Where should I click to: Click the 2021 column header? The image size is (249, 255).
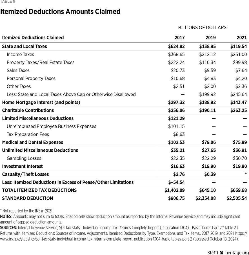[x=241, y=37]
